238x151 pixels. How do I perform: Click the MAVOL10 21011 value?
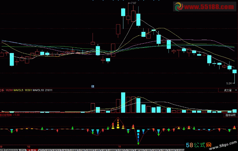43,90
